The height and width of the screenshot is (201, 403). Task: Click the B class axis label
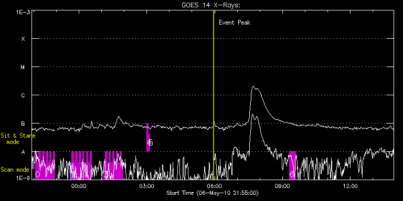pyautogui.click(x=23, y=124)
